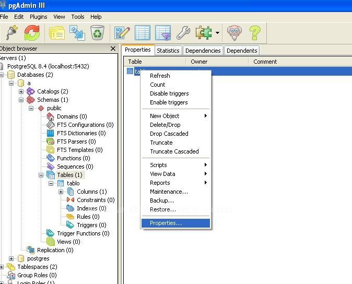The width and height of the screenshot is (352, 284).
Task: Click the filtered view data icon
Action: pos(163,33)
